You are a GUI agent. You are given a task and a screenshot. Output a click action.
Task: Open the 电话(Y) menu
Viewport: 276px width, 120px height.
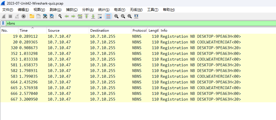point(120,10)
